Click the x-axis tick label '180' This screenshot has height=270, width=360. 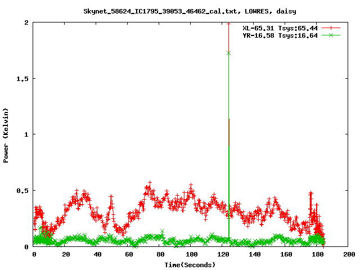coord(317,254)
